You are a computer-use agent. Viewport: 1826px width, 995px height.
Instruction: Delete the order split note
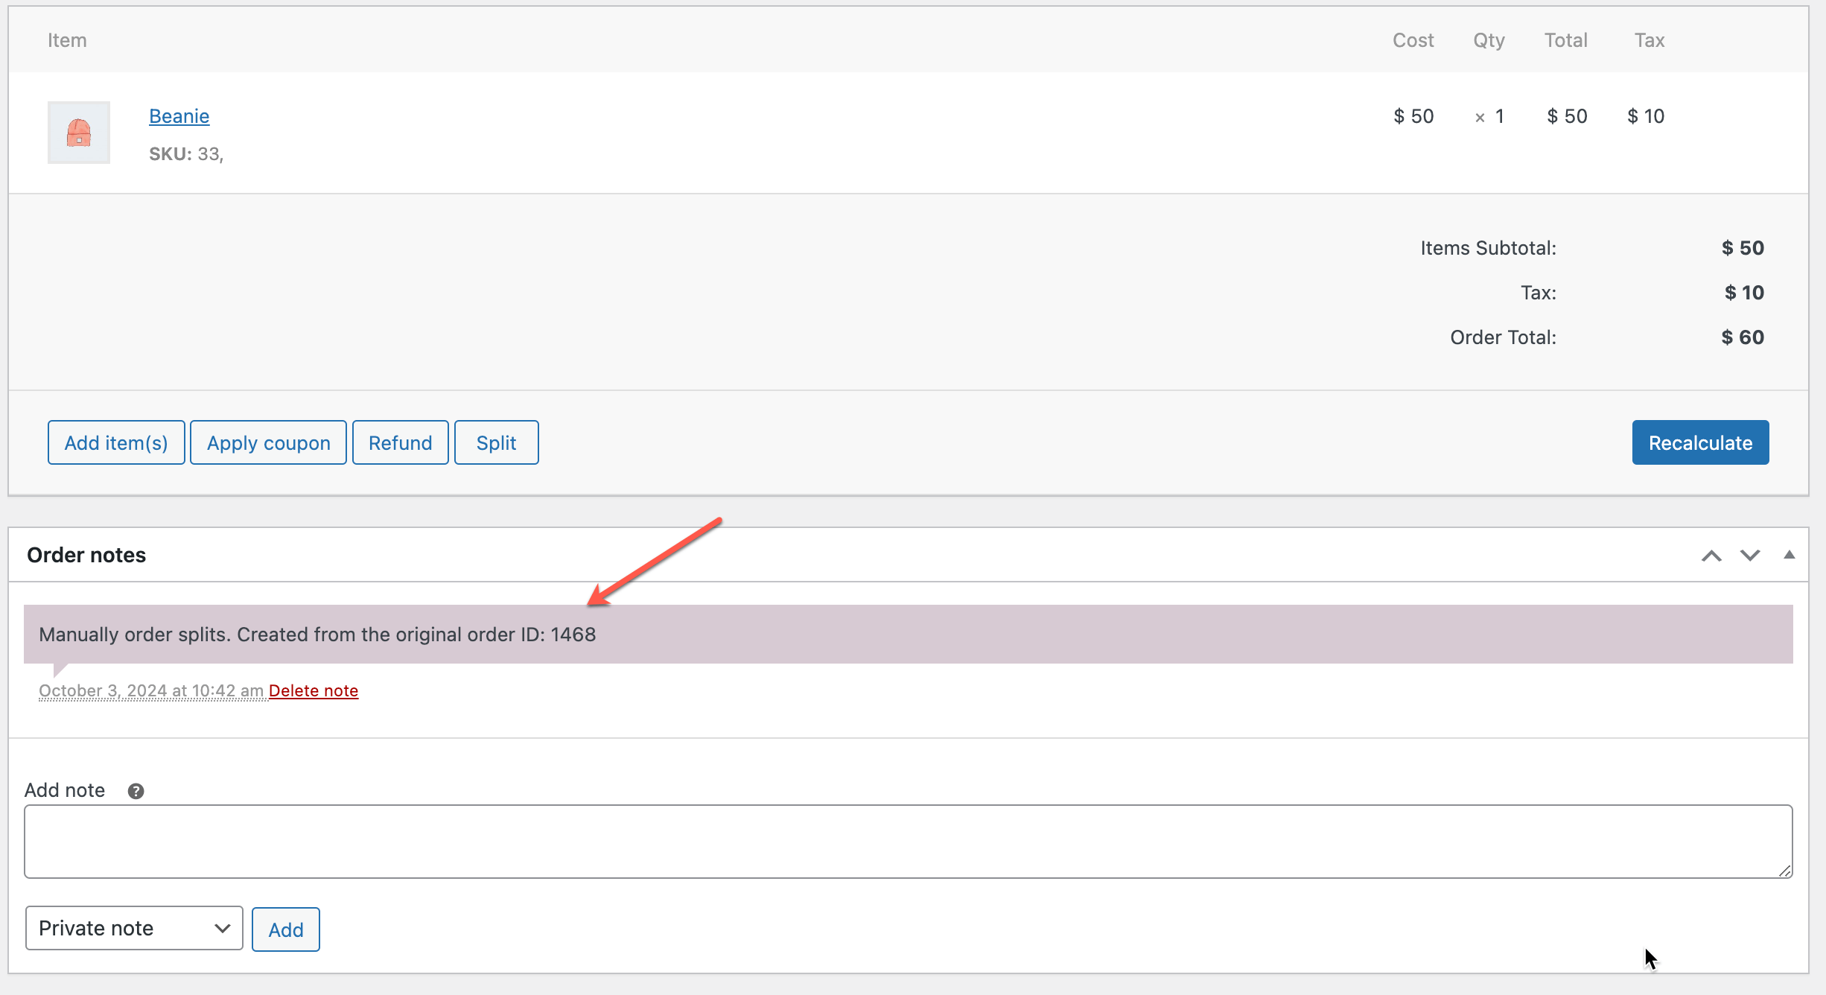tap(314, 691)
